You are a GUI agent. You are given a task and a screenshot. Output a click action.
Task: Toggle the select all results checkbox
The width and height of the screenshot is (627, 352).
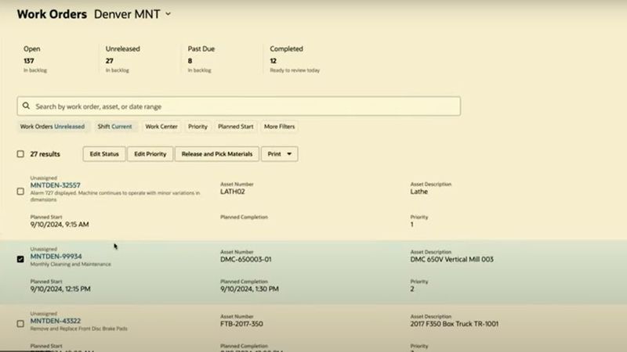coord(20,154)
